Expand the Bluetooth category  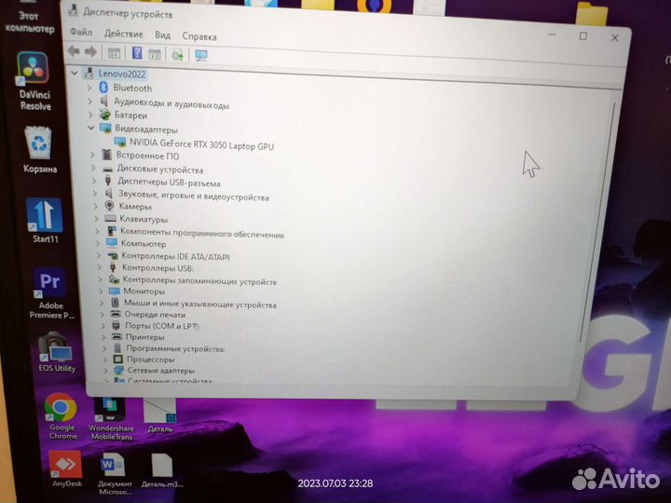[x=89, y=88]
